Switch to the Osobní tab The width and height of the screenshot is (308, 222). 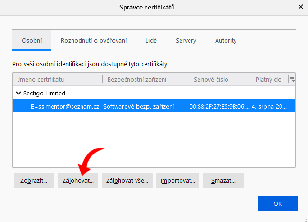tap(32, 41)
